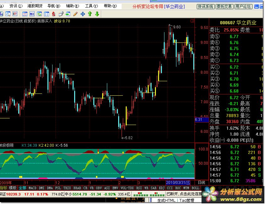Open the 导航(N) menu
The height and width of the screenshot is (204, 265).
click(x=54, y=6)
